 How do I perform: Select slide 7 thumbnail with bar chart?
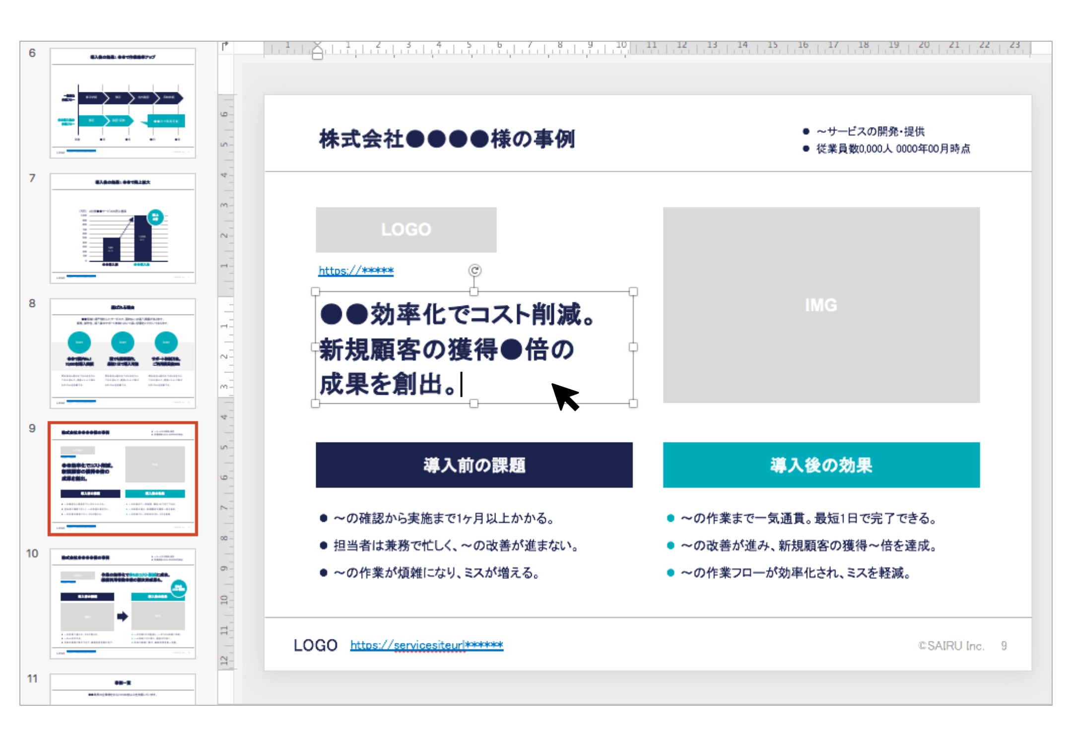(123, 228)
